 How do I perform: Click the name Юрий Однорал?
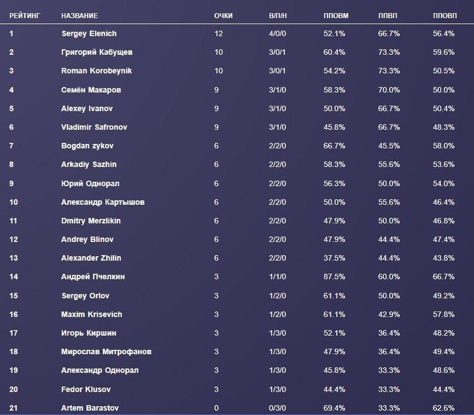coord(90,184)
